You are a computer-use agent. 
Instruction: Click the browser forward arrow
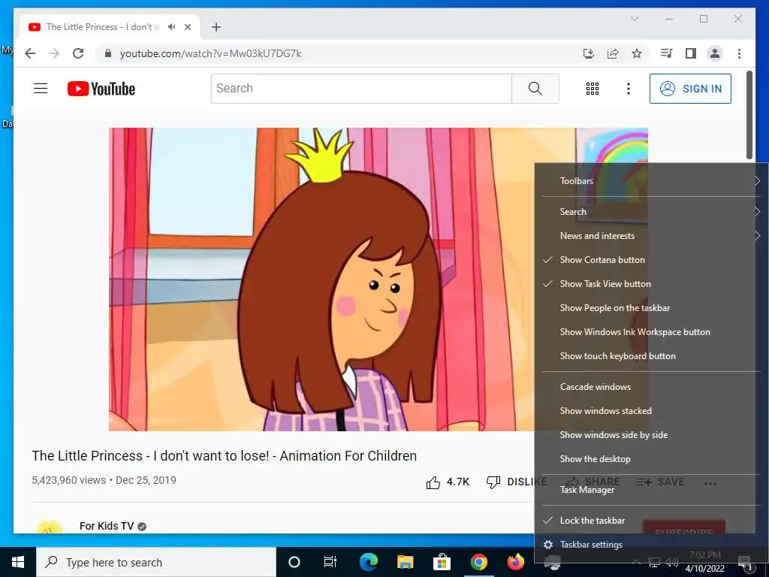[54, 53]
